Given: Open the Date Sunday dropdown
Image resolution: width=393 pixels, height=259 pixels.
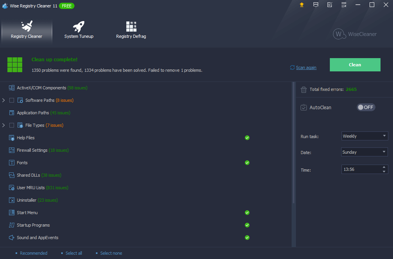Looking at the screenshot, I should tap(364, 152).
